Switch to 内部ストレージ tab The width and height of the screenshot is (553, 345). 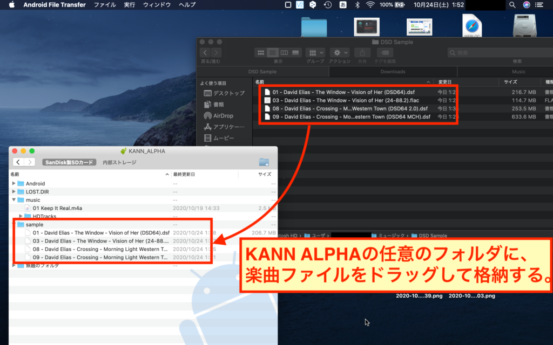(119, 162)
